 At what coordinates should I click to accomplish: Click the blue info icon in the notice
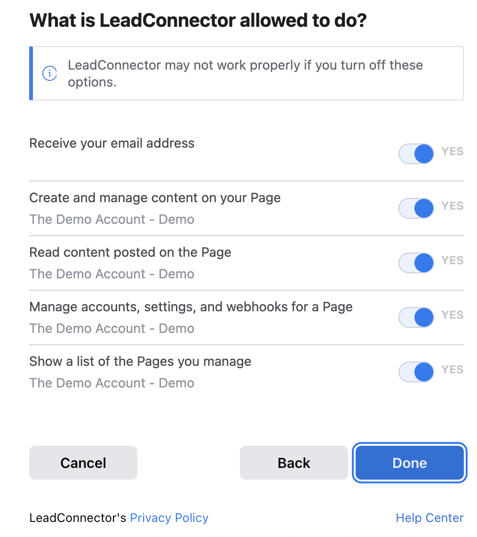(x=49, y=73)
